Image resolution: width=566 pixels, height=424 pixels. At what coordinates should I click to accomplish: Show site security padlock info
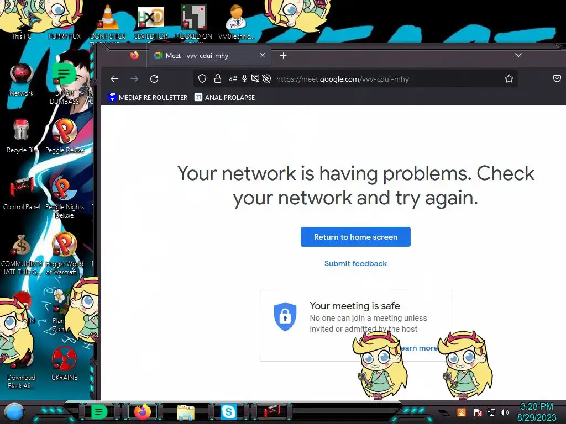(x=218, y=78)
